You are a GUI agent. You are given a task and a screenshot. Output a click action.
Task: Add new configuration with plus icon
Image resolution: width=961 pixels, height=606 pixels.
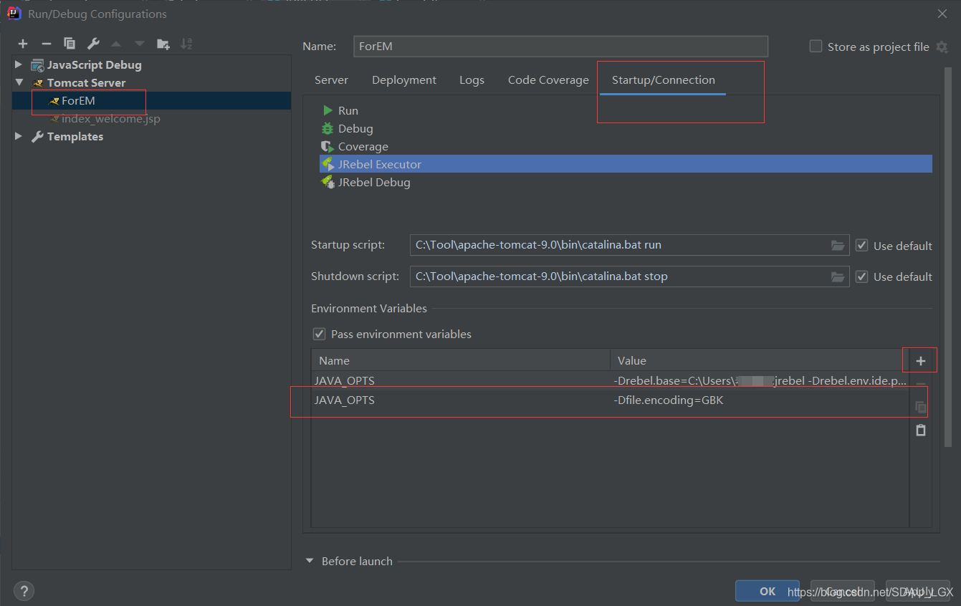23,44
